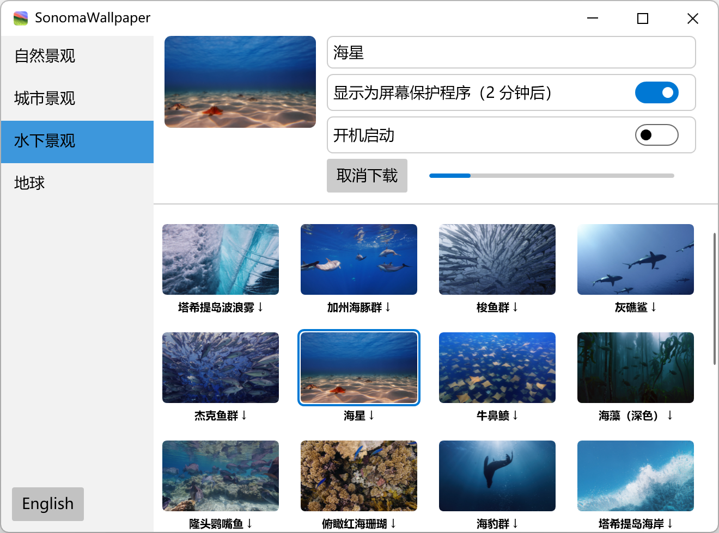Pick the 梭鱼群 wallpaper thumbnail
The image size is (719, 533).
[497, 259]
